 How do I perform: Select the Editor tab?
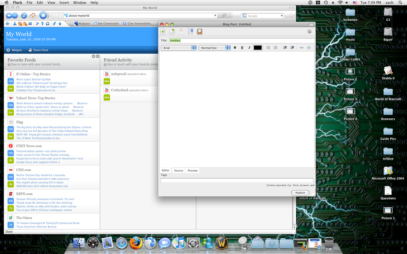pos(166,170)
